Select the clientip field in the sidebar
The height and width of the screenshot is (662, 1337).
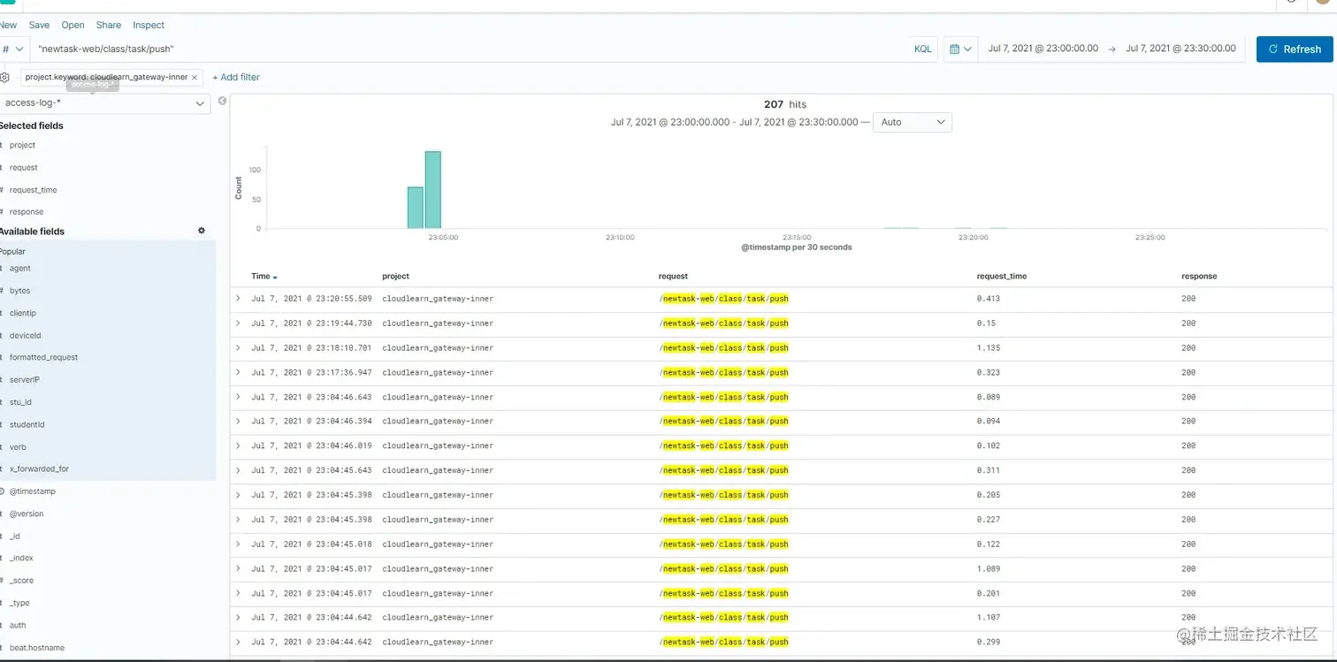coord(23,314)
